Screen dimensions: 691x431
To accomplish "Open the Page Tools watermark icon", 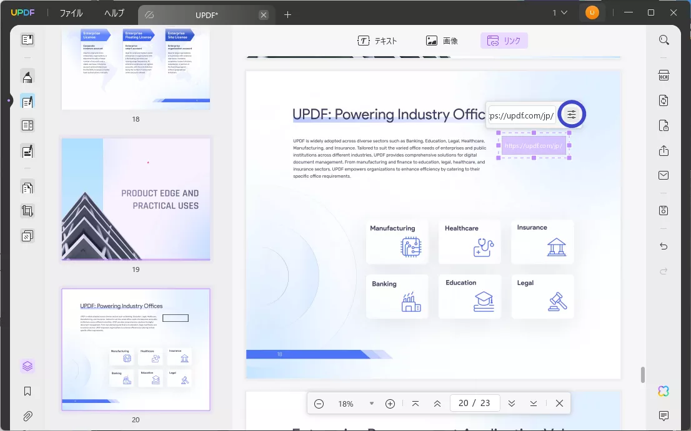I will (x=27, y=236).
